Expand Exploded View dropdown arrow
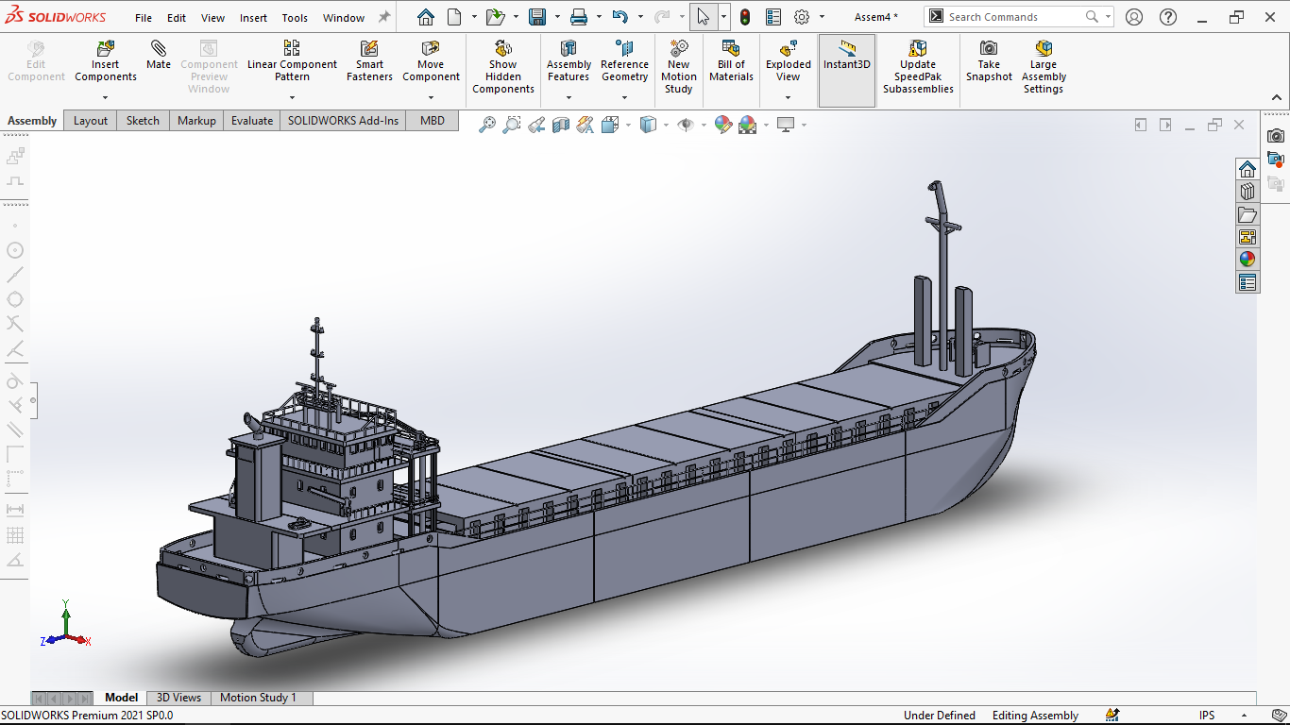The height and width of the screenshot is (725, 1290). [x=789, y=97]
